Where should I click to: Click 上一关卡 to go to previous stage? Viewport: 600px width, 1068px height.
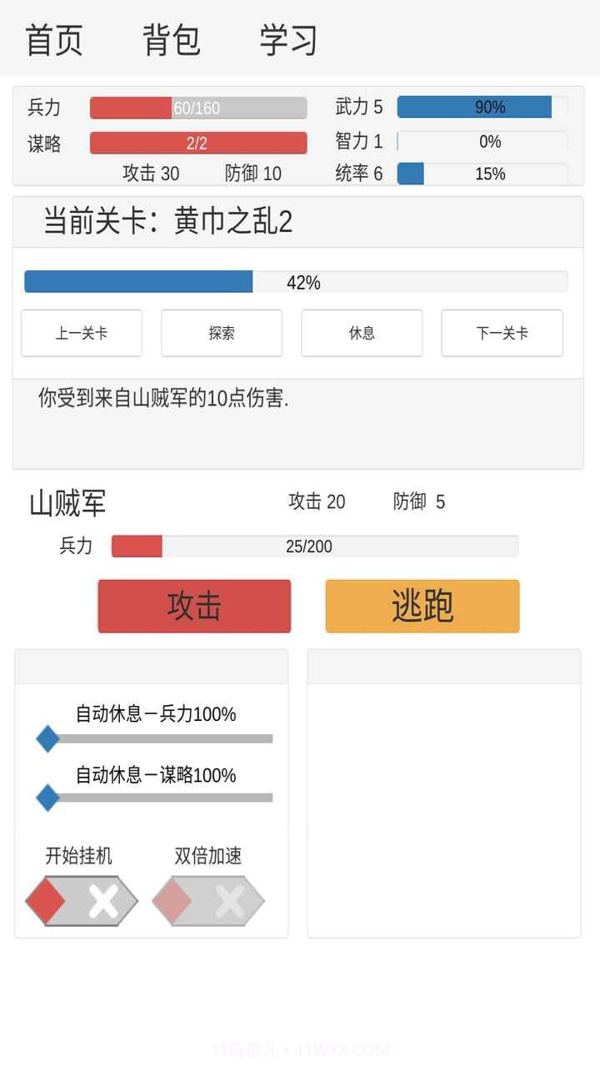pyautogui.click(x=81, y=333)
